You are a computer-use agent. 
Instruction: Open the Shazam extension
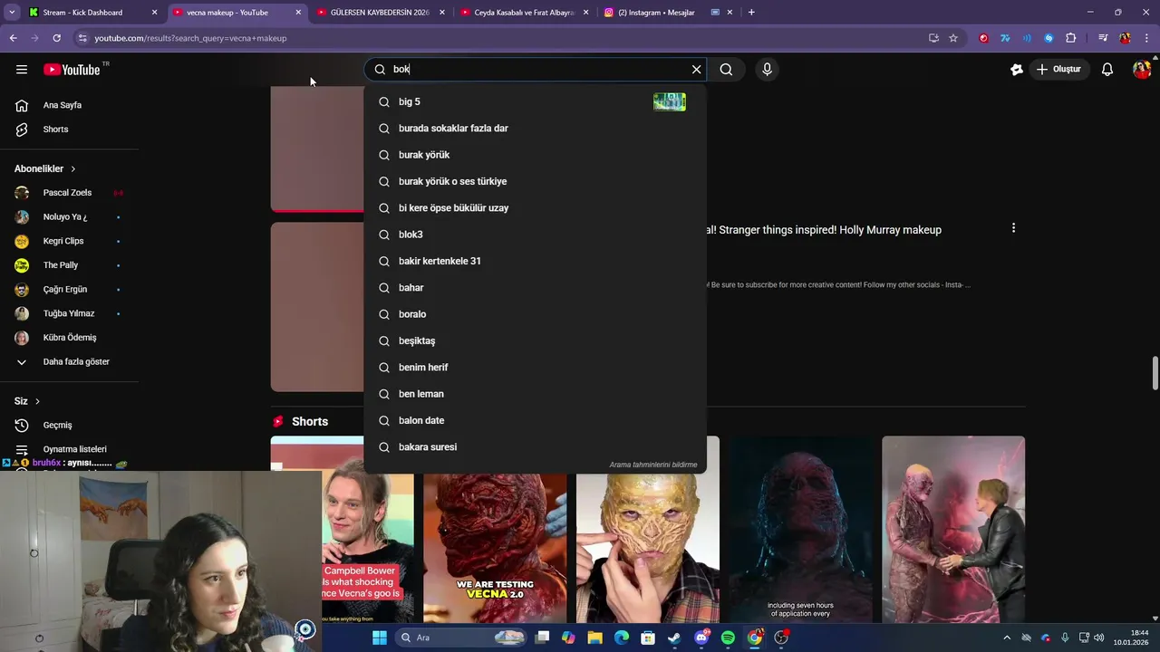[x=1049, y=38]
